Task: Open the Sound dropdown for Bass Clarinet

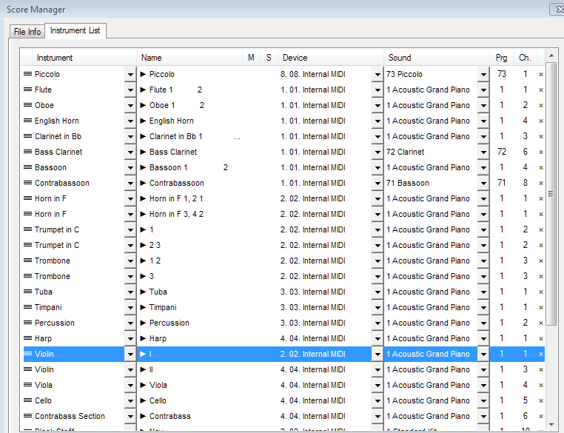Action: click(x=483, y=152)
